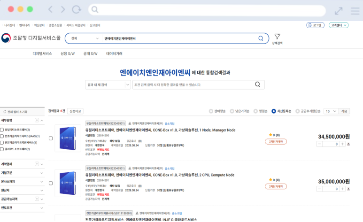Sort results by 판매량순

211,111
